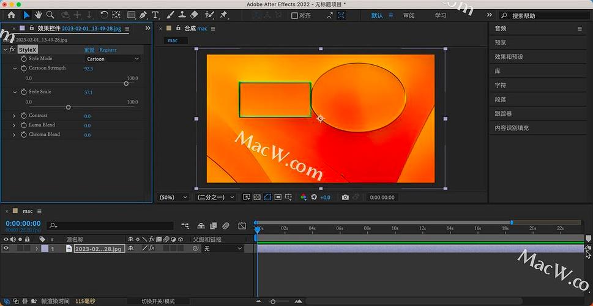Select the Clone Stamp tool
This screenshot has width=593, height=306.
click(182, 15)
